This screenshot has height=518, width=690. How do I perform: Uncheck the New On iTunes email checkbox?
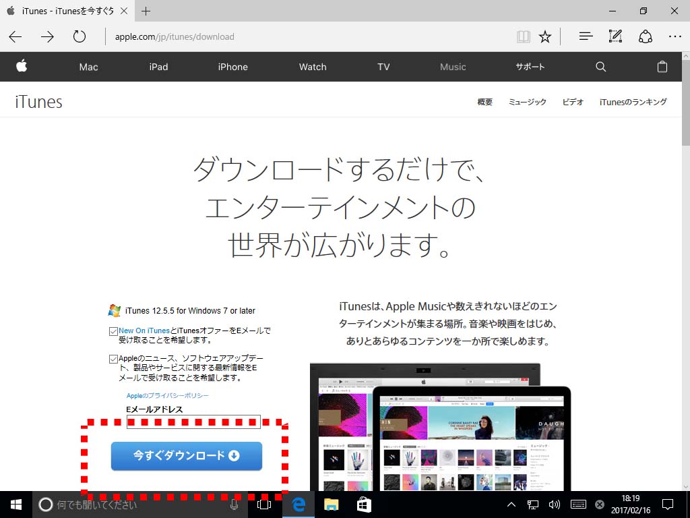(113, 331)
